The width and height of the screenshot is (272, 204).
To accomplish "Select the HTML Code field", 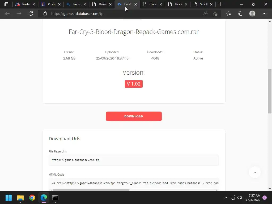I will pyautogui.click(x=134, y=183).
